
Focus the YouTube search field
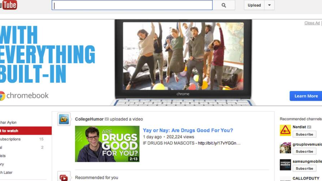click(132, 5)
